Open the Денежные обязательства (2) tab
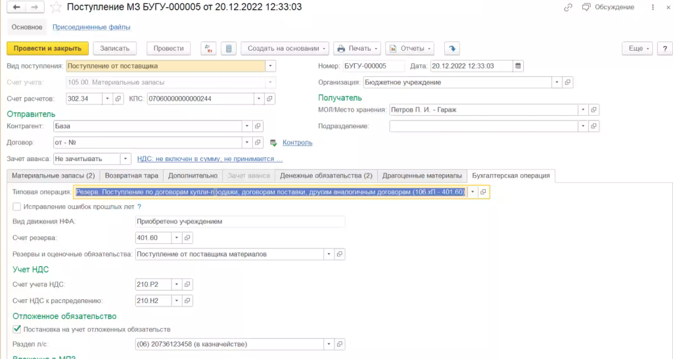This screenshot has height=359, width=673. pyautogui.click(x=326, y=176)
